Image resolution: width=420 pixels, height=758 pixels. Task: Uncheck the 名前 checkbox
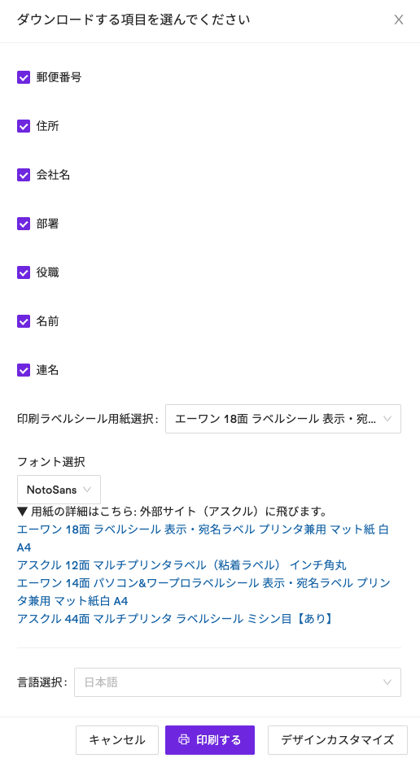[x=24, y=321]
